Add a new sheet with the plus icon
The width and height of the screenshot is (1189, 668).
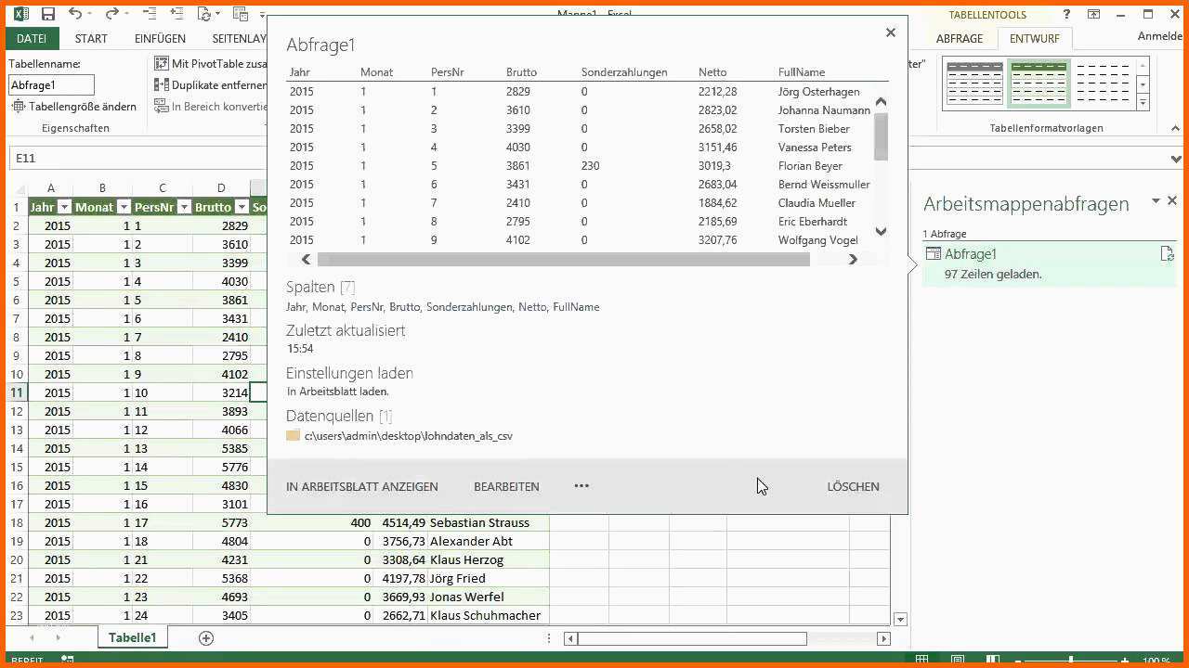pyautogui.click(x=206, y=637)
